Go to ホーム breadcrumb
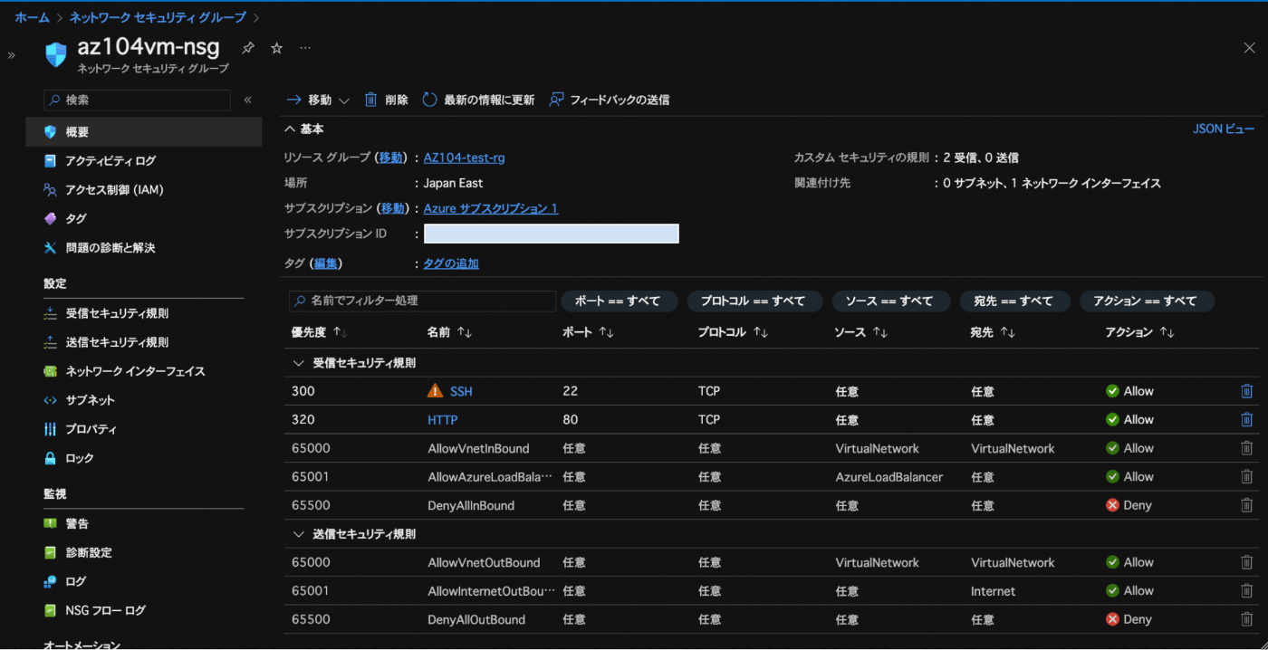 point(32,17)
